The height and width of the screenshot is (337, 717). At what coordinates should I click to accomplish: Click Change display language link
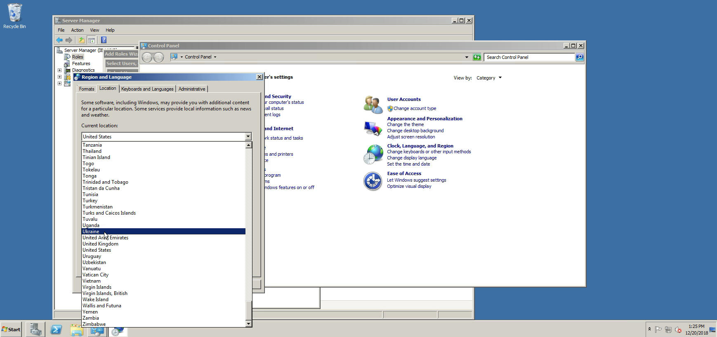pyautogui.click(x=411, y=158)
